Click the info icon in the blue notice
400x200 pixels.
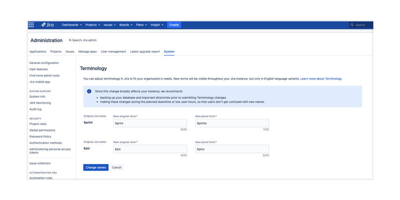click(89, 91)
